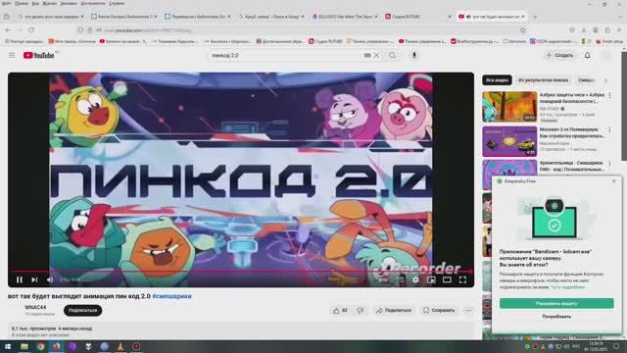Open the Файл menu in the browser
The image size is (627, 353).
coord(7,3)
